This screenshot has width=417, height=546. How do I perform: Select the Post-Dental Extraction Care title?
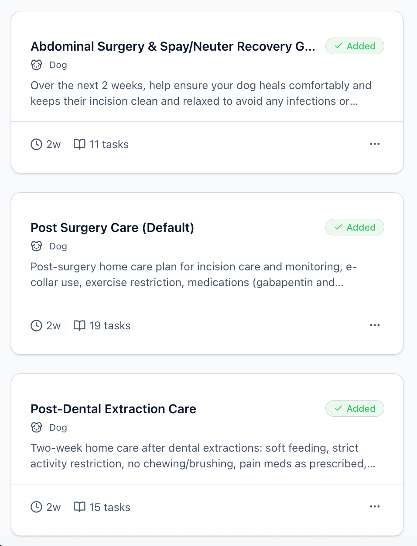[x=113, y=409]
